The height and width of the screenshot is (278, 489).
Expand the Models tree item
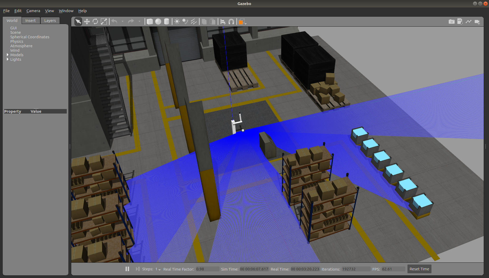point(8,55)
